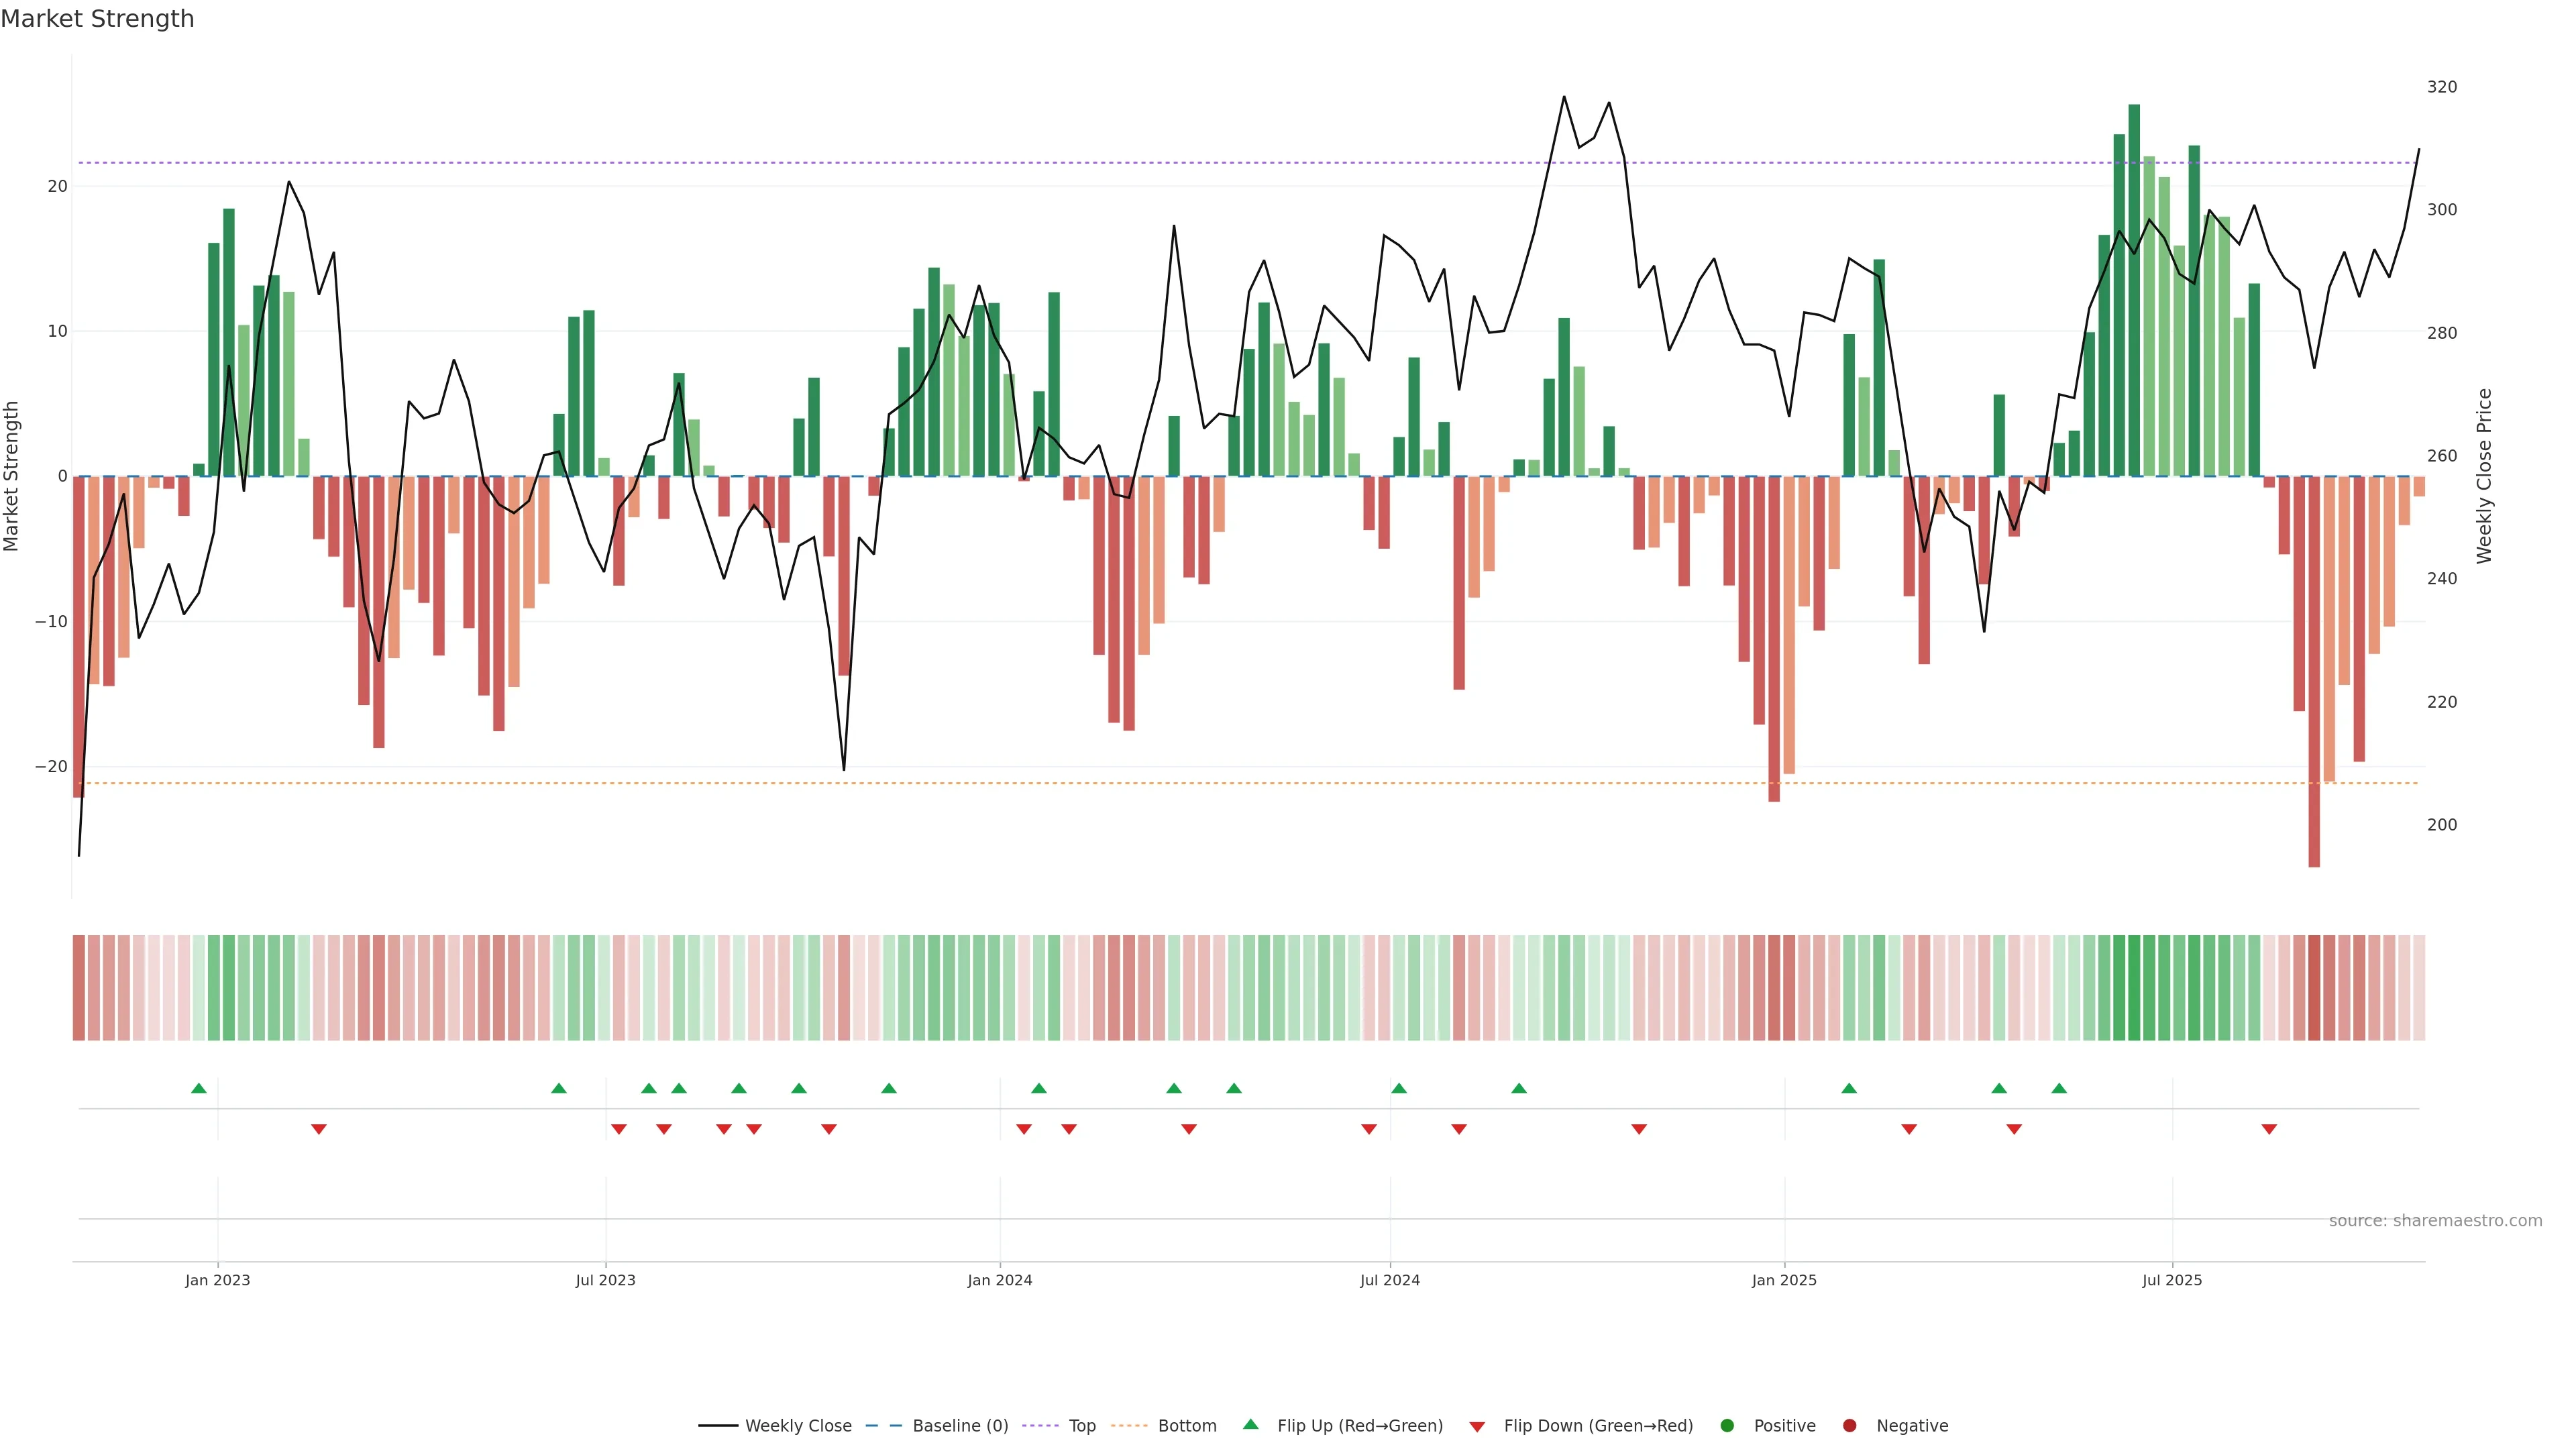Click the Jan 2024 x-axis label
The height and width of the screenshot is (1449, 2576).
point(999,1280)
